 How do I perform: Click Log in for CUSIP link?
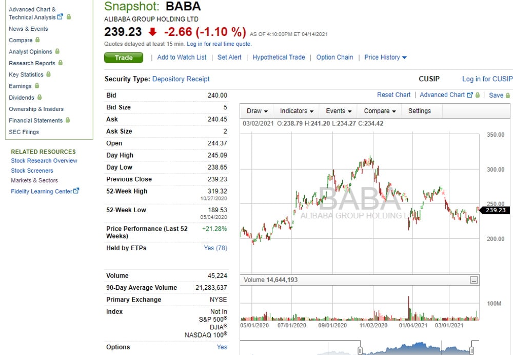click(x=487, y=79)
